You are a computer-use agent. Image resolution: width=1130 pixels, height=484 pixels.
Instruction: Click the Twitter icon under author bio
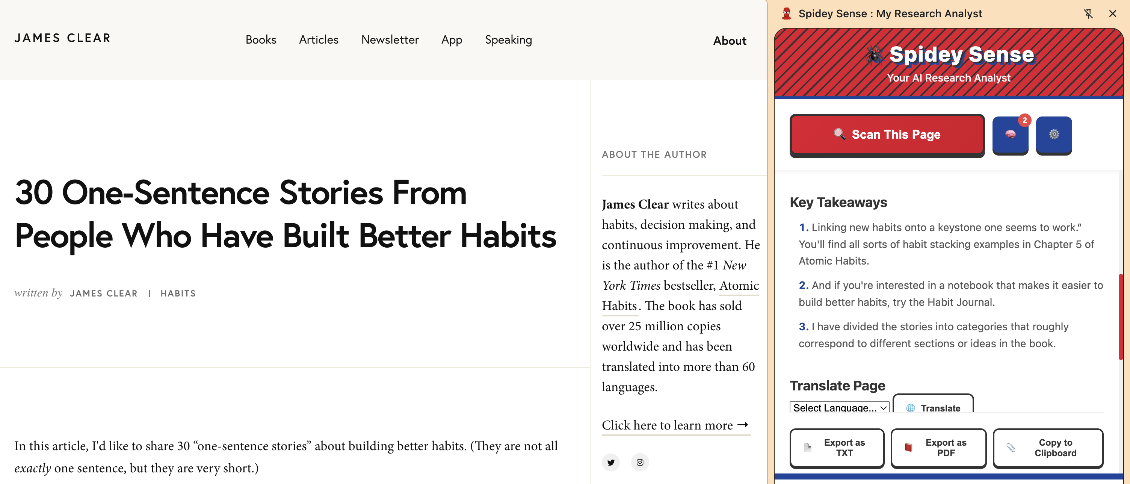610,462
